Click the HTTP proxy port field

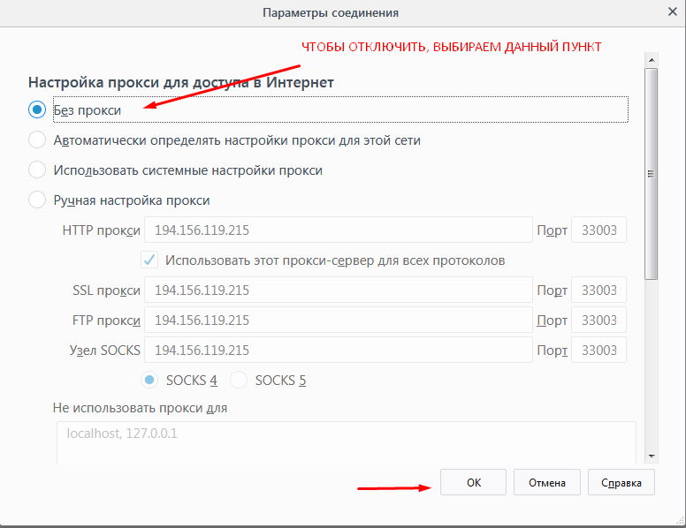599,230
